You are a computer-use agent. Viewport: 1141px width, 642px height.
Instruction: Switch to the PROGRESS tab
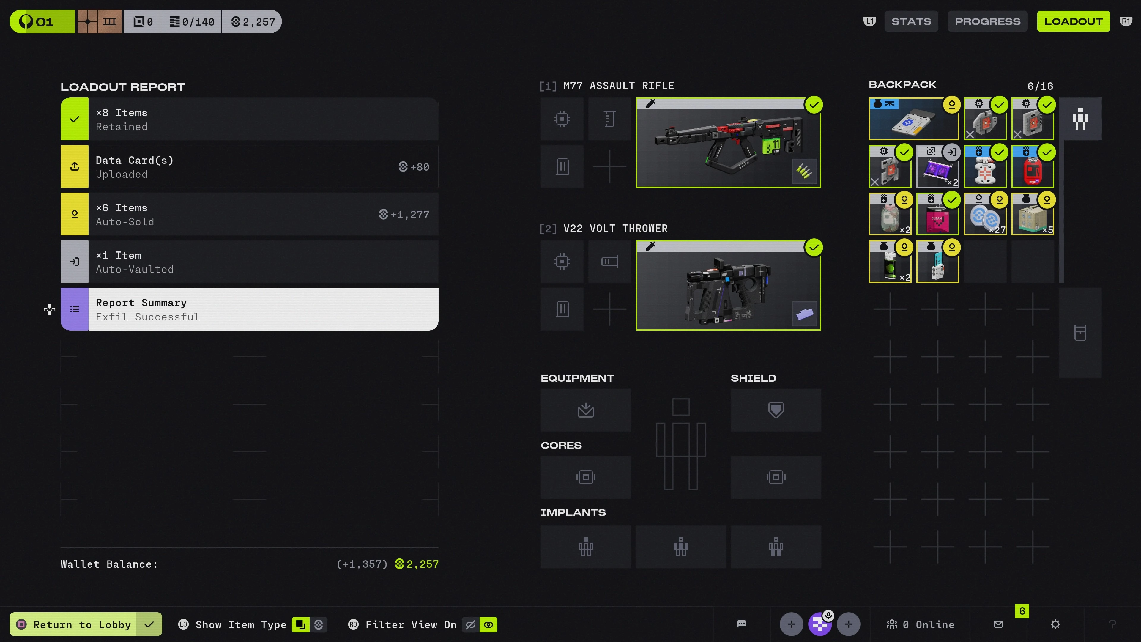987,21
